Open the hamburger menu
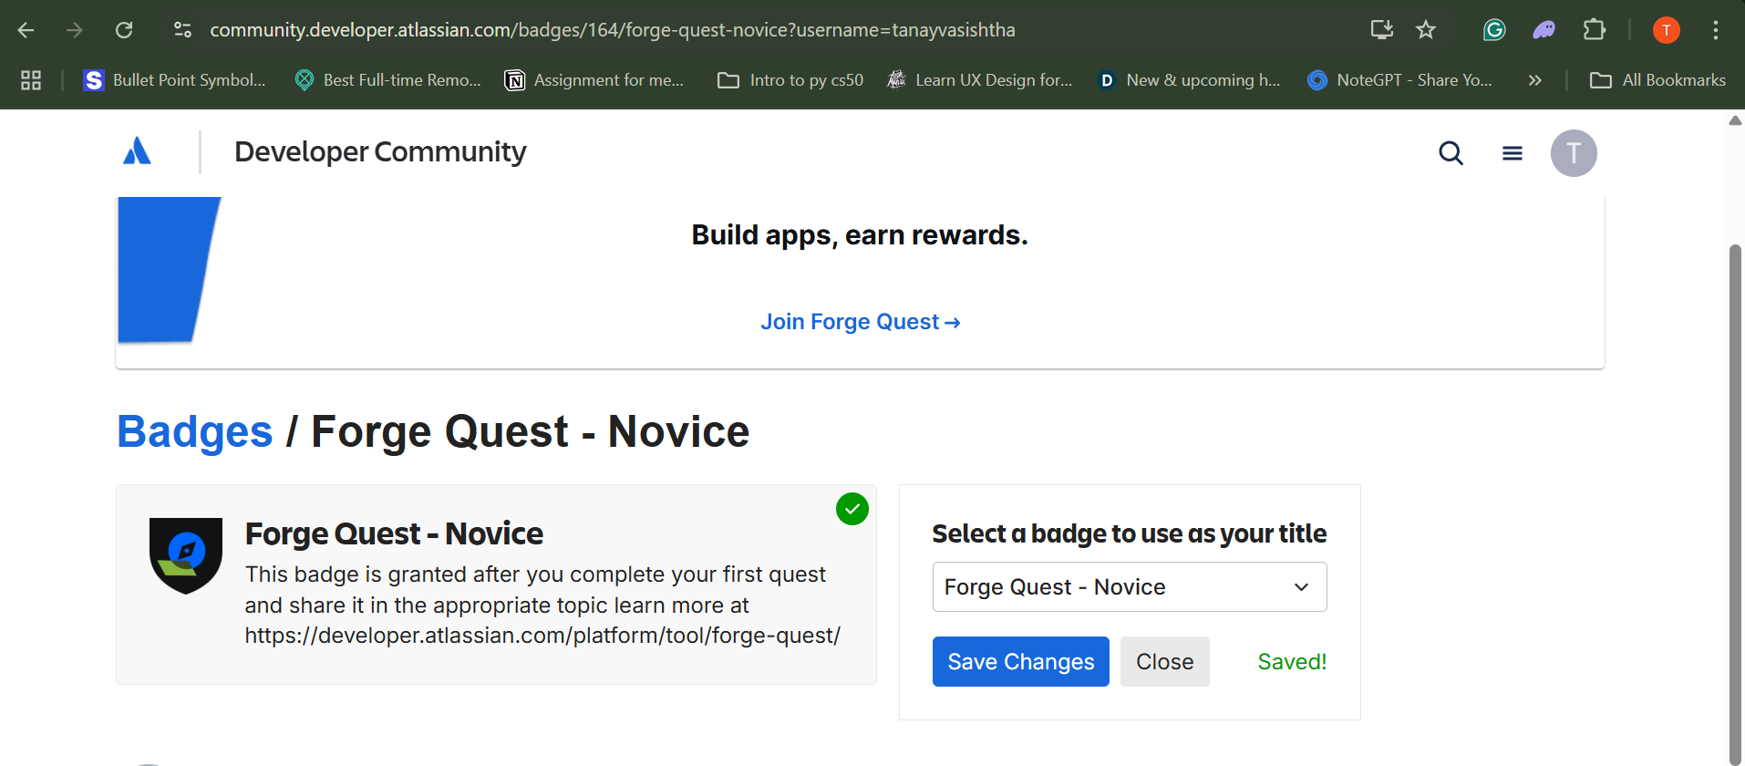The height and width of the screenshot is (766, 1745). [x=1513, y=153]
